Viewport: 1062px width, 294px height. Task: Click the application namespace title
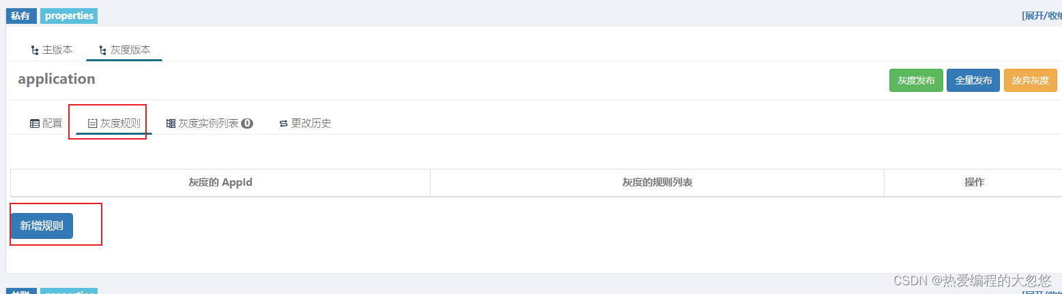[x=57, y=79]
